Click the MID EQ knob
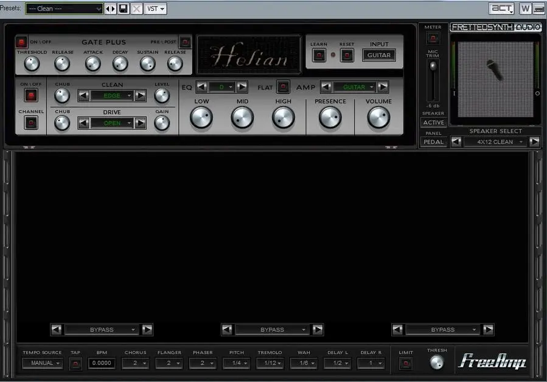Screen dimensions: 547x382 click(242, 118)
